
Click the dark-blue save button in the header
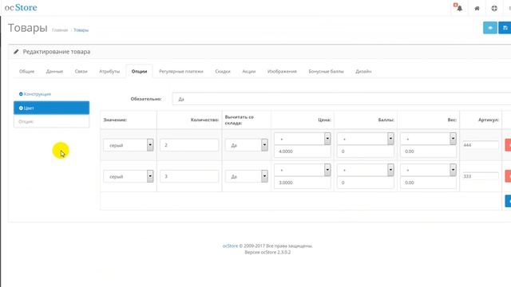[x=505, y=28]
